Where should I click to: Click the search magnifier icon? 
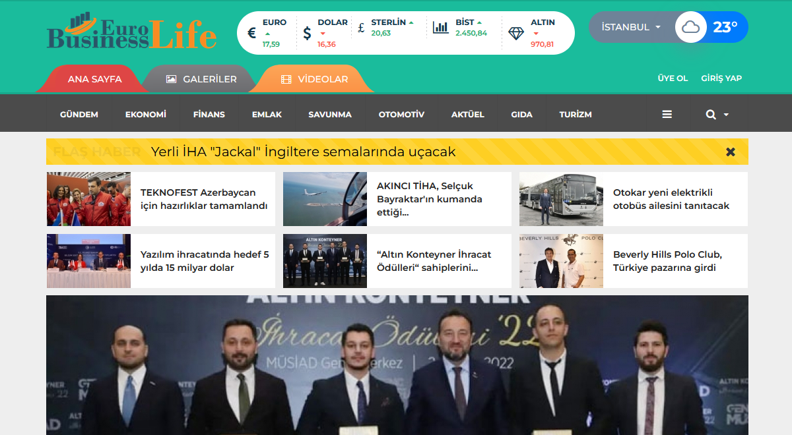[x=711, y=115]
